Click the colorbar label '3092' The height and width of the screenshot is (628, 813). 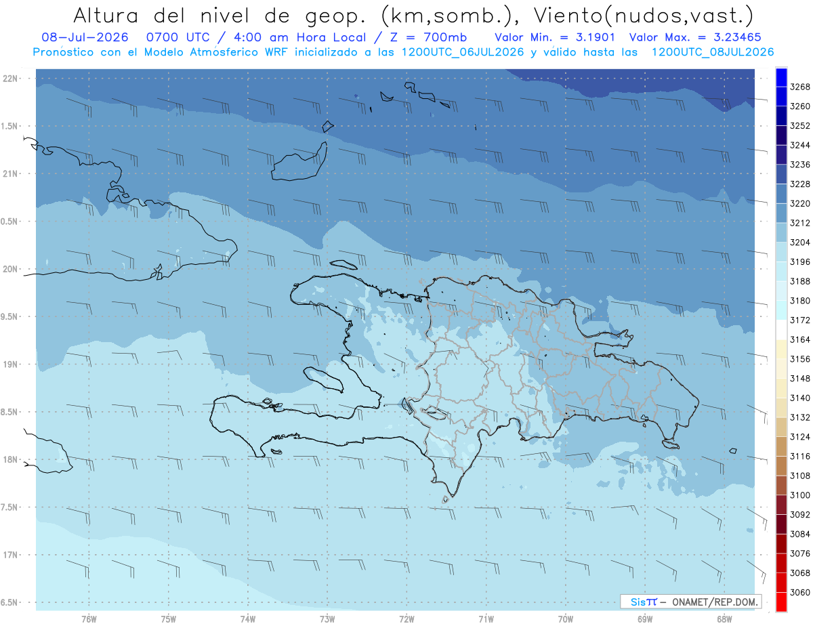[800, 515]
